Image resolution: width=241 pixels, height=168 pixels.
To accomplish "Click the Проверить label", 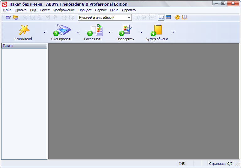I will (x=125, y=39).
